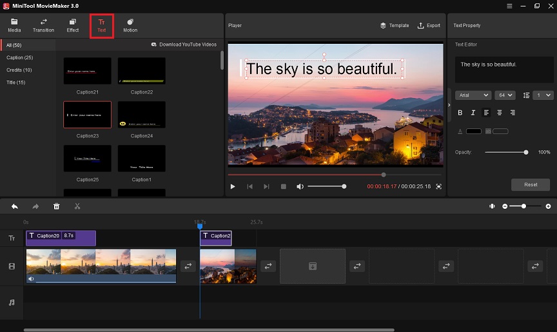The height and width of the screenshot is (332, 557).
Task: Click the undo arrow icon
Action: point(15,206)
